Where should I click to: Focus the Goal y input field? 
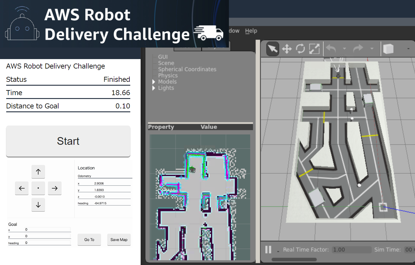(x=48, y=236)
